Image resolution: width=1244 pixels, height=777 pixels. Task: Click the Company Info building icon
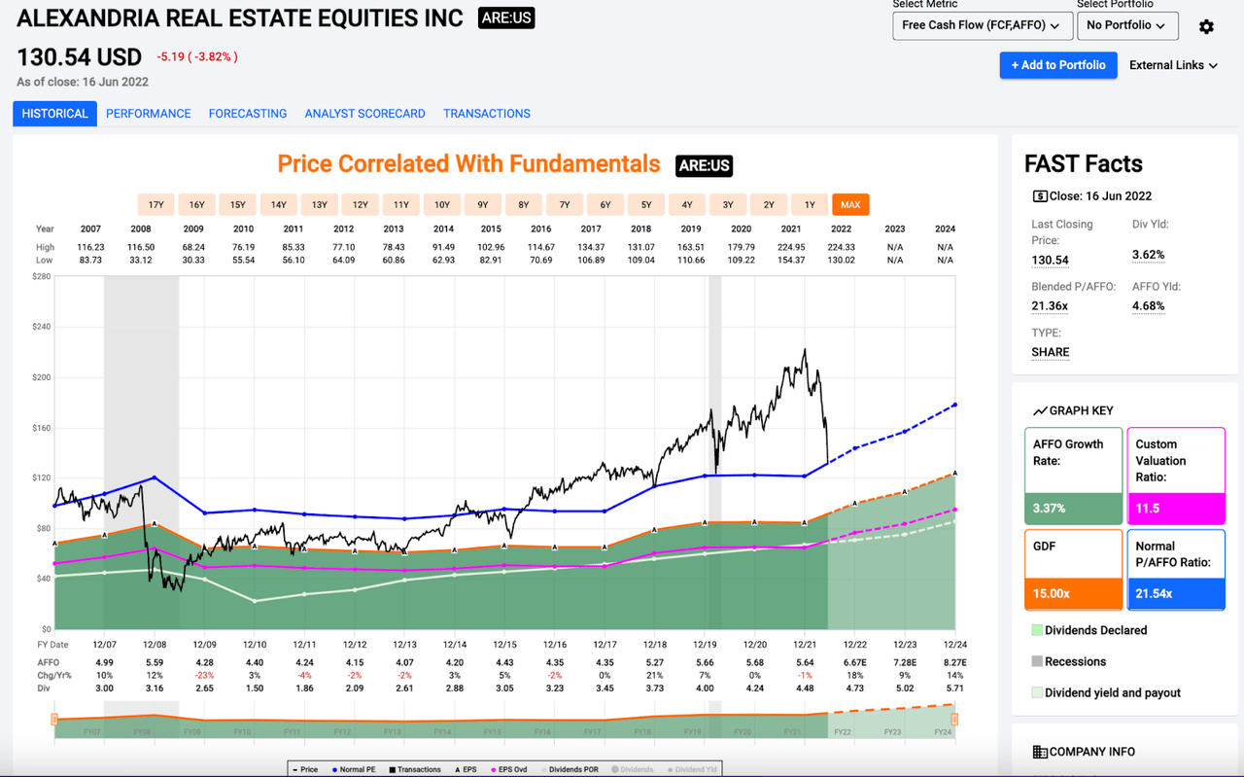click(1040, 752)
